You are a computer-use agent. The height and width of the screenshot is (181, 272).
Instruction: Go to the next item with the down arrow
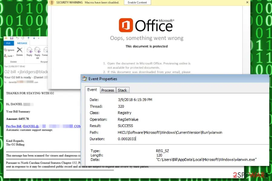click(x=34, y=38)
